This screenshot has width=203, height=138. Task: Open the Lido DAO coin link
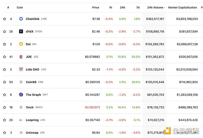pos(32,70)
